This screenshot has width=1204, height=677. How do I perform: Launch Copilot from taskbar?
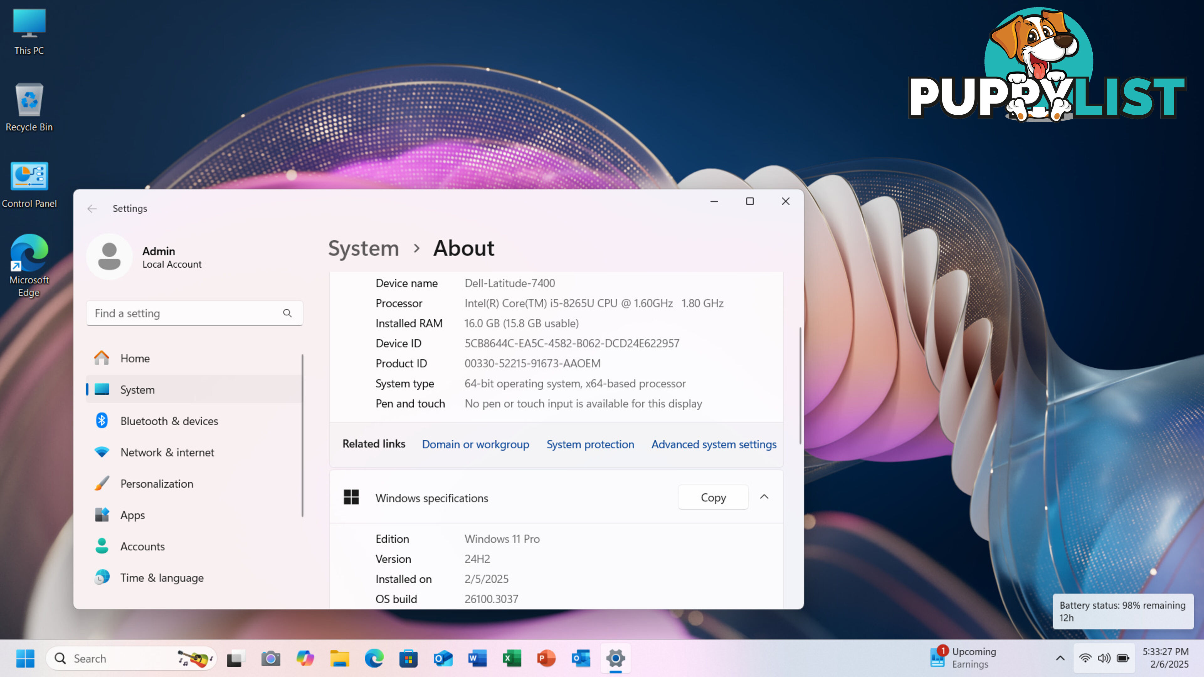coord(305,658)
